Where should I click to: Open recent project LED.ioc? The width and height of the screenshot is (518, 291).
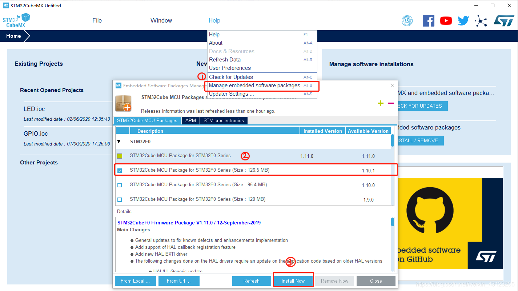tap(34, 109)
